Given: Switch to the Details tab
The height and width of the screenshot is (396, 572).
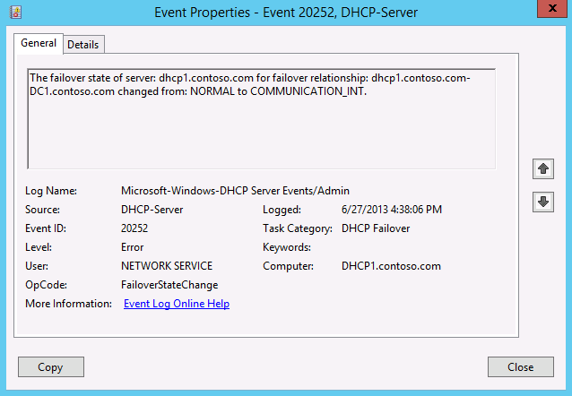Looking at the screenshot, I should coord(83,45).
